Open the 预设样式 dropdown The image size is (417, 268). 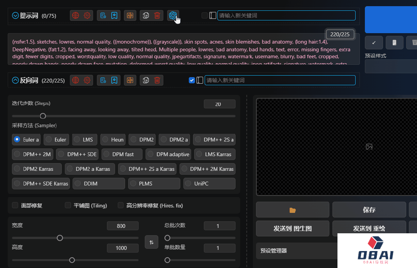(390, 66)
